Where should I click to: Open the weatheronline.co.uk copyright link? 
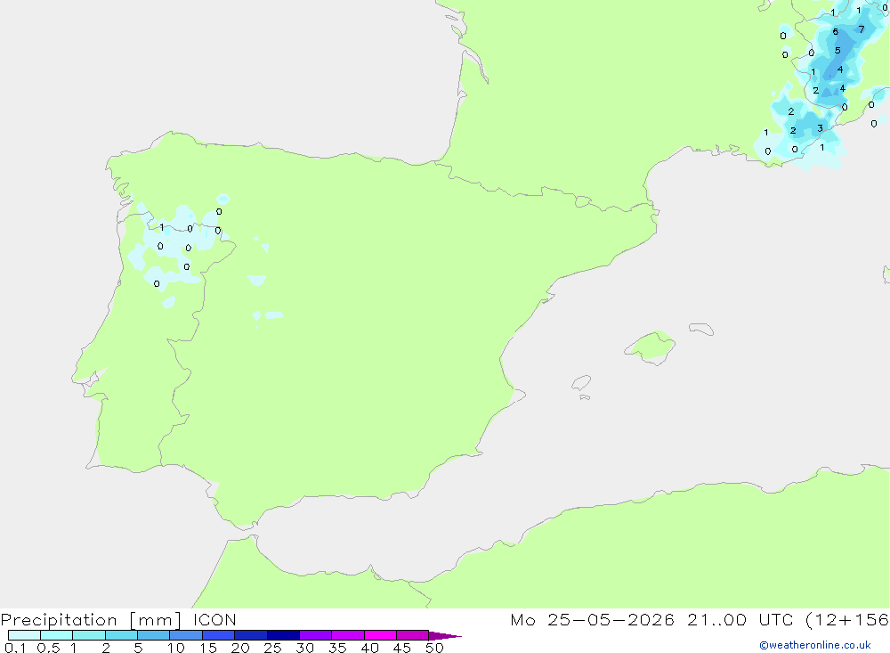(815, 645)
